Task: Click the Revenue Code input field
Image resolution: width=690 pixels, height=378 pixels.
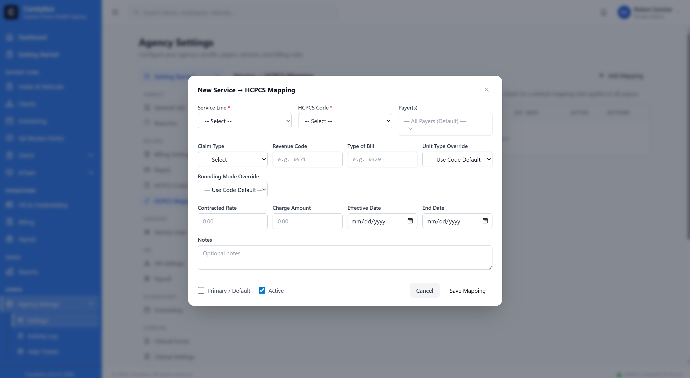Action: (x=307, y=160)
